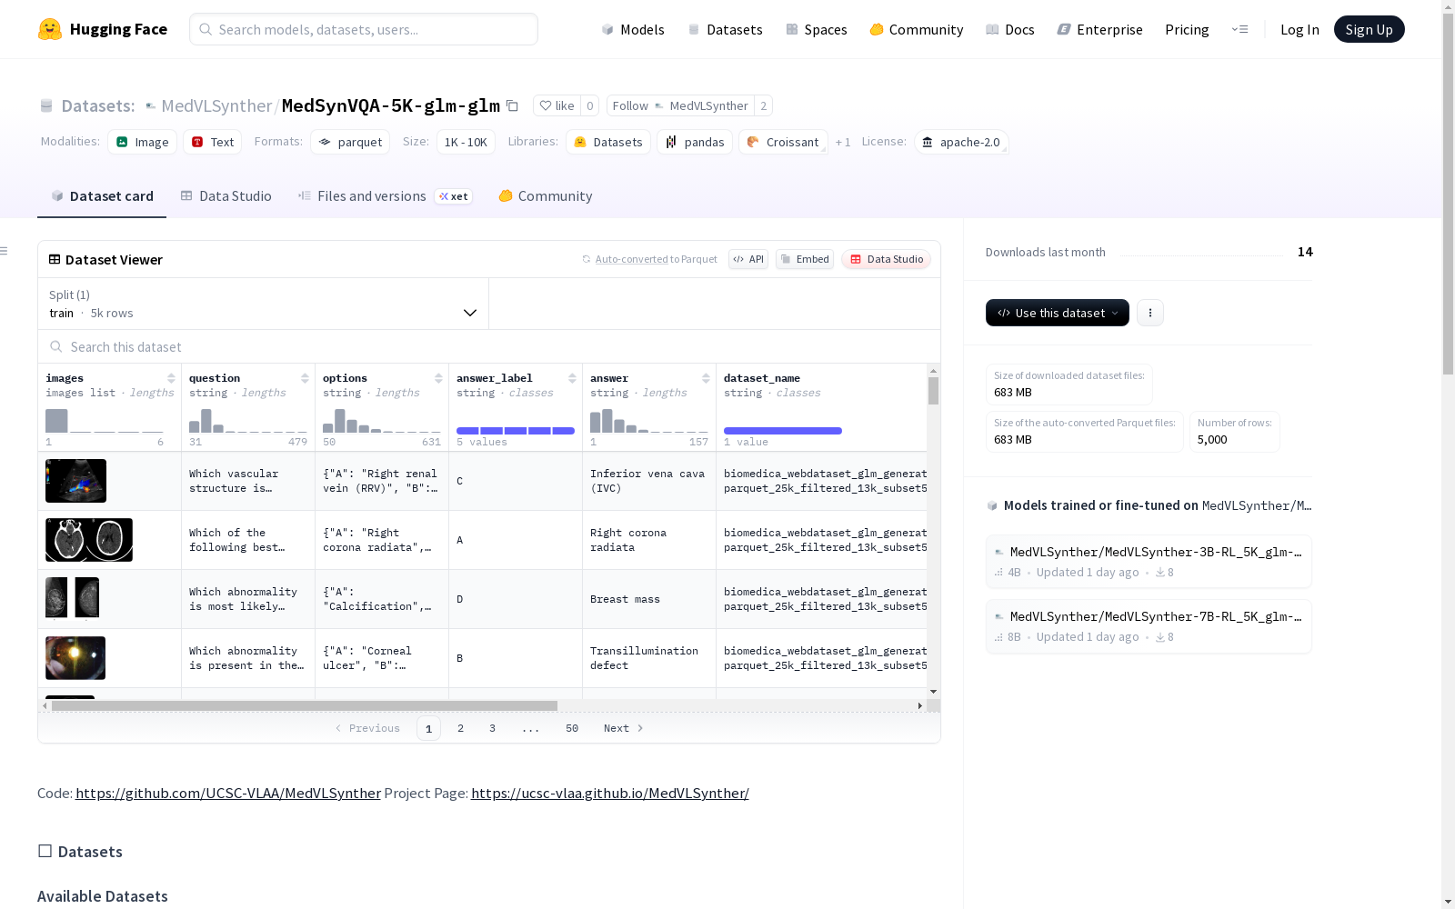Click the options lengths histogram
The image size is (1455, 909).
[382, 420]
